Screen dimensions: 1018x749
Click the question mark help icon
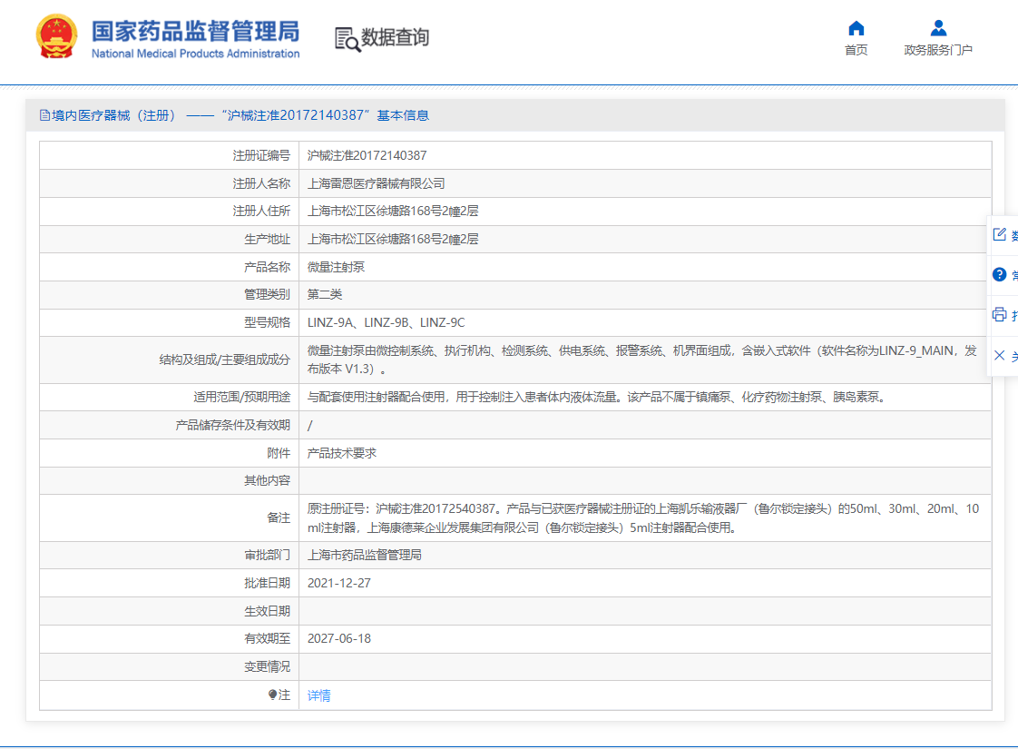click(999, 275)
